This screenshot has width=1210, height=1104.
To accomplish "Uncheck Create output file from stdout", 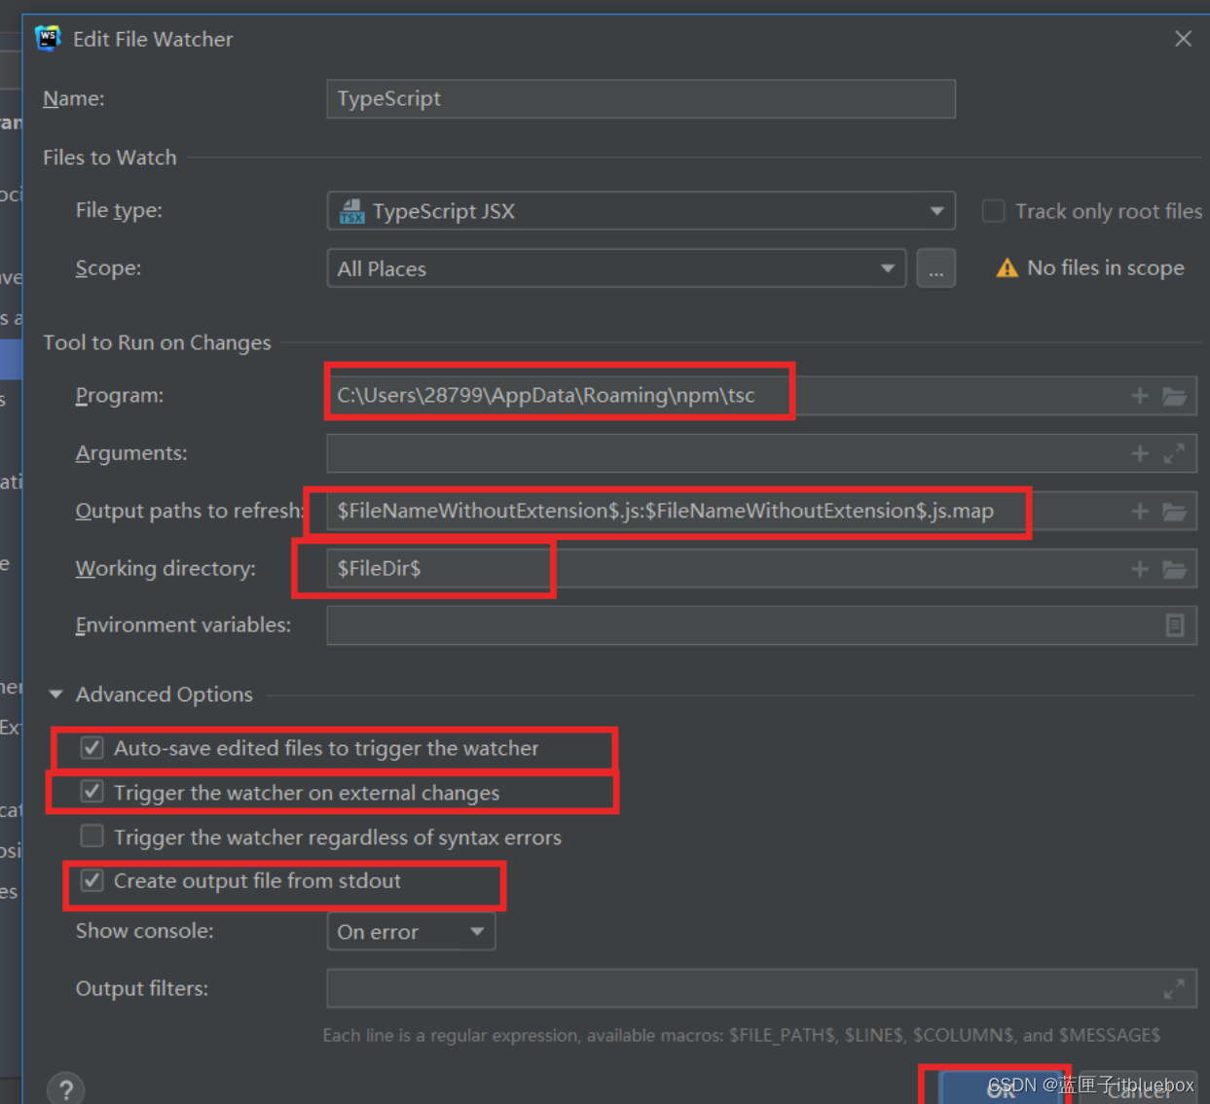I will pos(92,881).
